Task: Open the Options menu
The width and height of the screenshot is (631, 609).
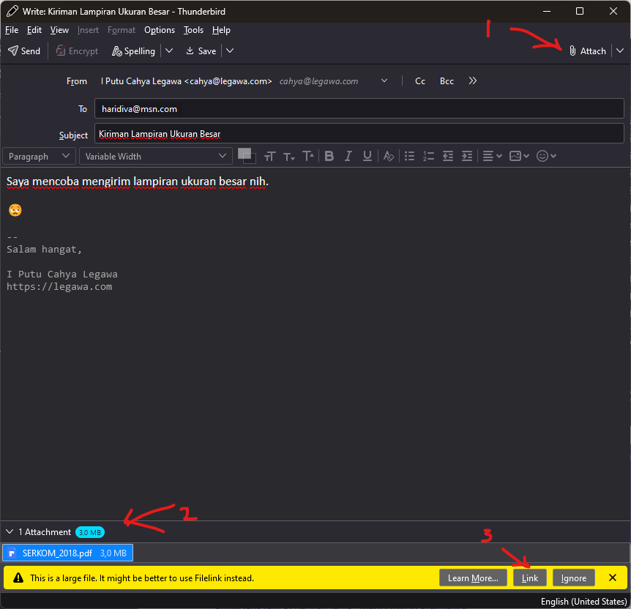Action: (160, 30)
